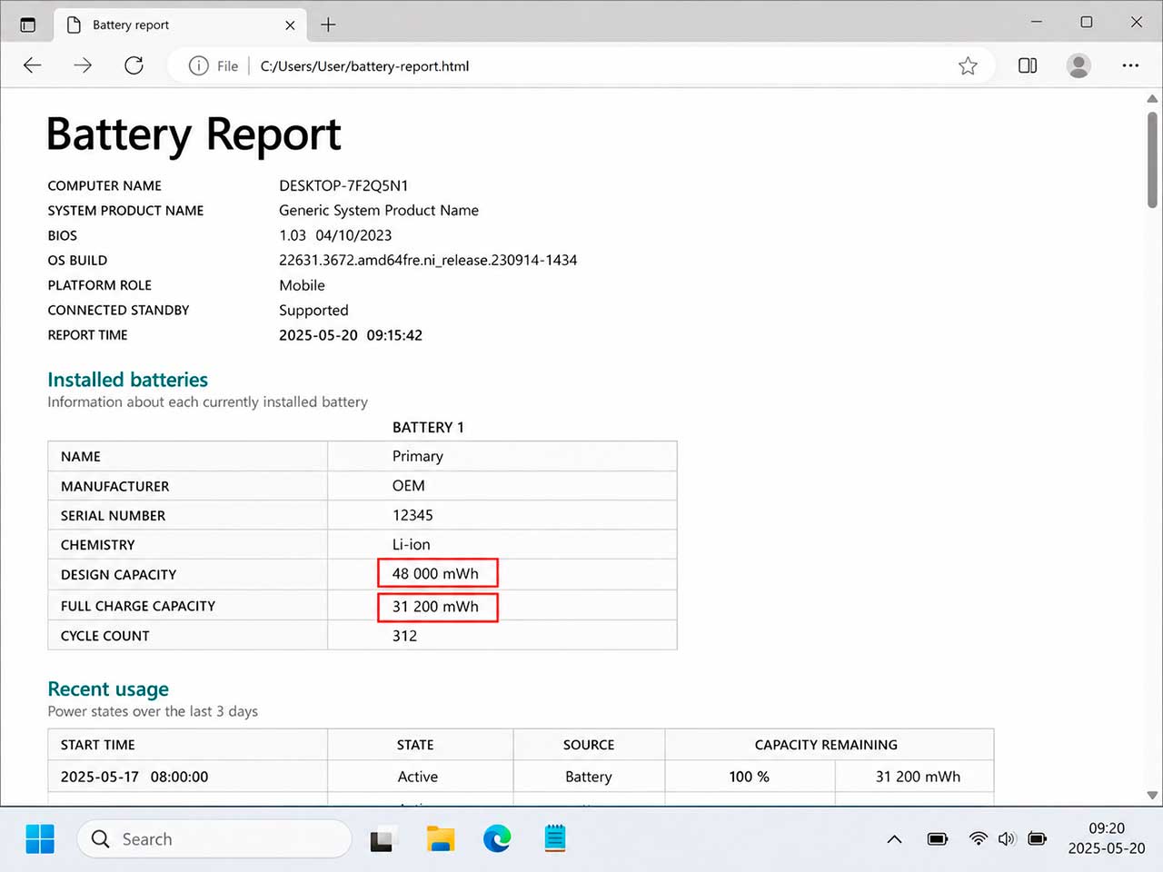This screenshot has height=872, width=1163.
Task: Open the Task View taskbar icon
Action: coord(383,839)
